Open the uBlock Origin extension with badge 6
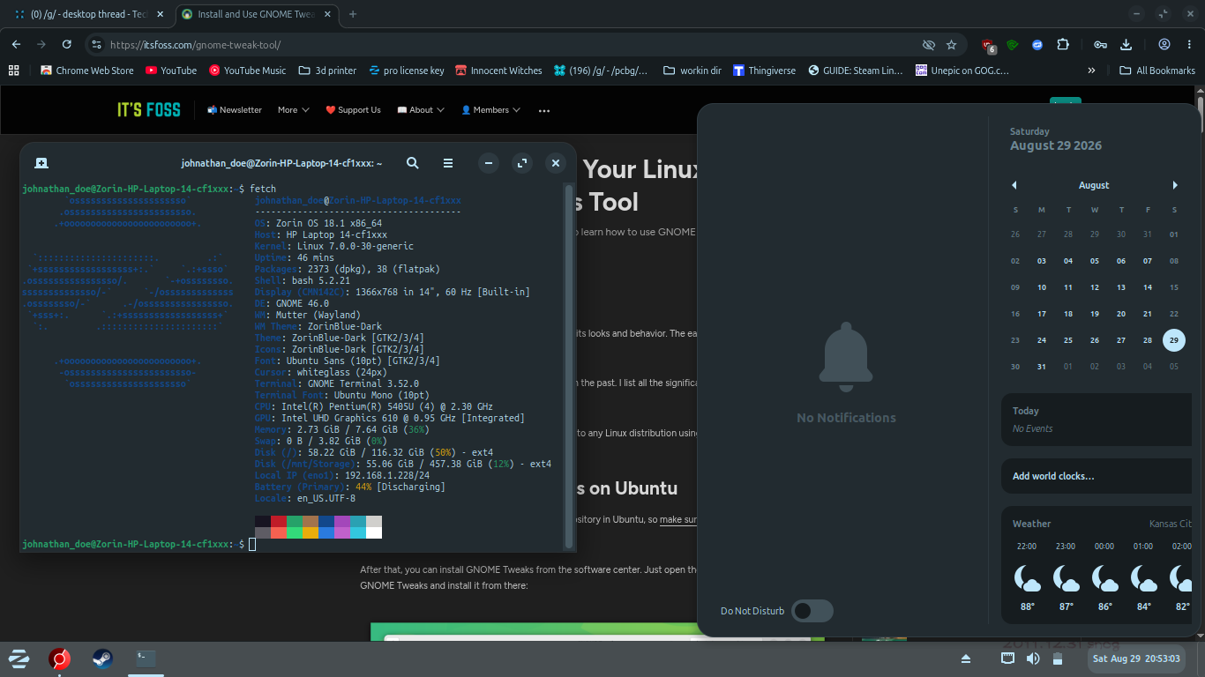Screen dimensions: 1205x677 pos(988,45)
